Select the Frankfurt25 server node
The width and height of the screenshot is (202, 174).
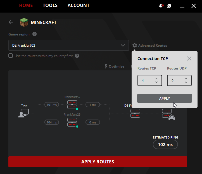pos(72,122)
